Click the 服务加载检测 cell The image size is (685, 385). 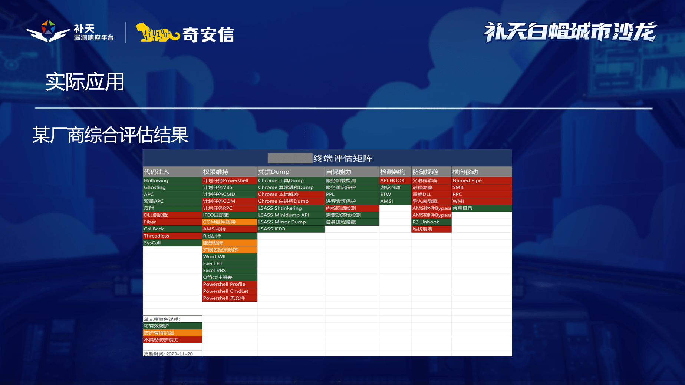352,180
